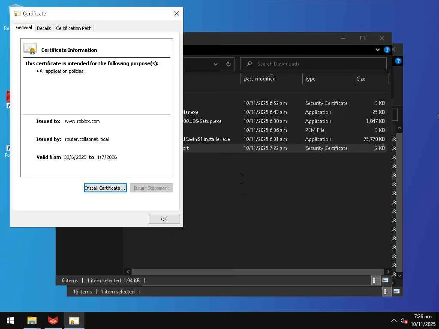Show hidden system tray icons

[x=394, y=320]
